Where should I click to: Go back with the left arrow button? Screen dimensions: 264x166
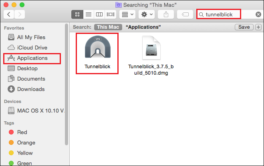point(9,14)
